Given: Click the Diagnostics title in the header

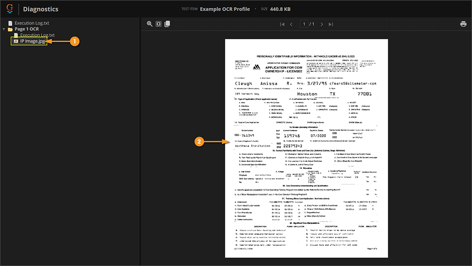Looking at the screenshot, I should point(41,9).
